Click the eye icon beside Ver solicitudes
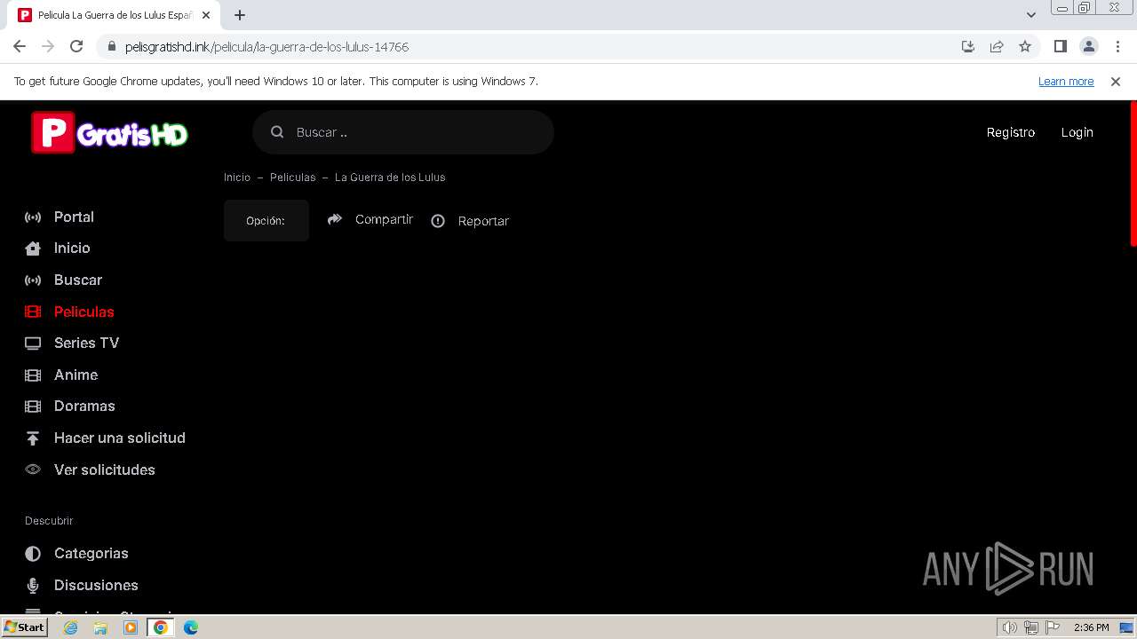 (x=33, y=469)
